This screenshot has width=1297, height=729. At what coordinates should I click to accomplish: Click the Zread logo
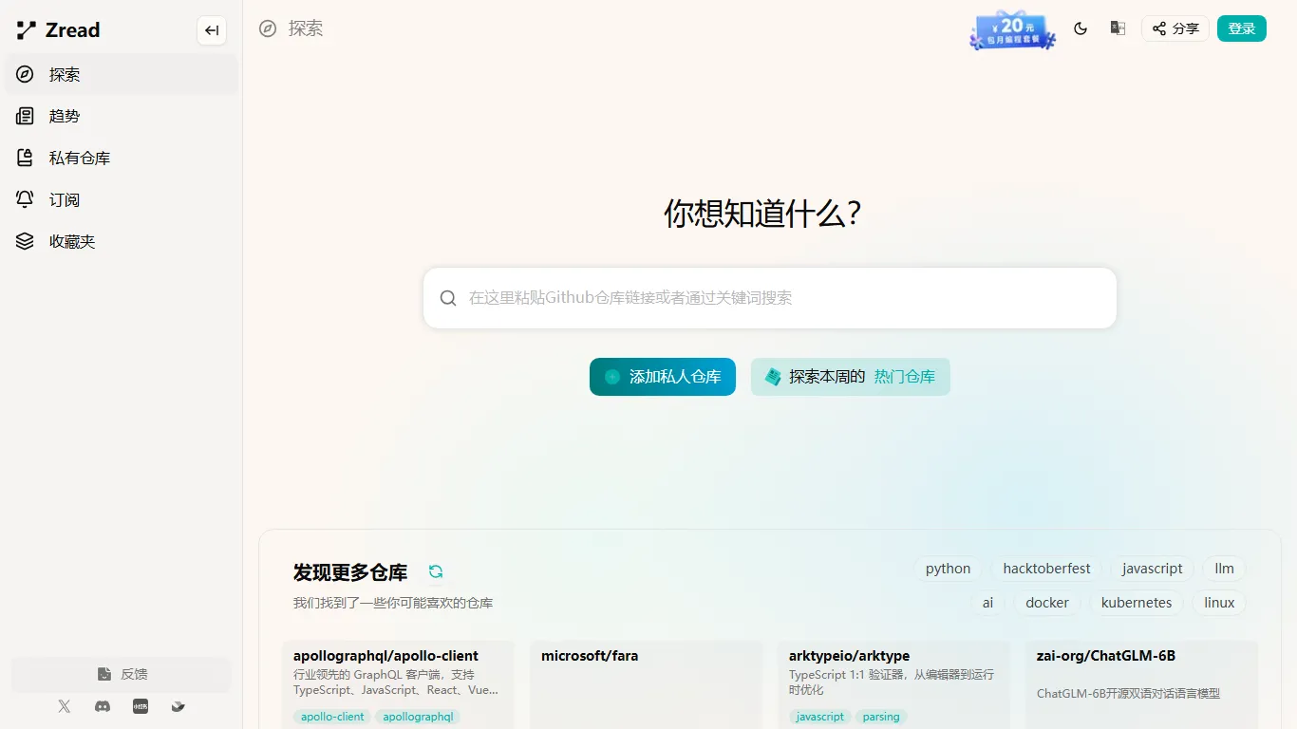coord(57,29)
